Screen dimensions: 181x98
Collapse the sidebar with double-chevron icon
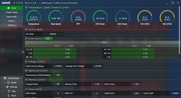(x=23, y=52)
